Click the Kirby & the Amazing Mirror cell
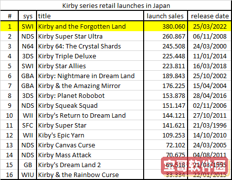 [90, 86]
